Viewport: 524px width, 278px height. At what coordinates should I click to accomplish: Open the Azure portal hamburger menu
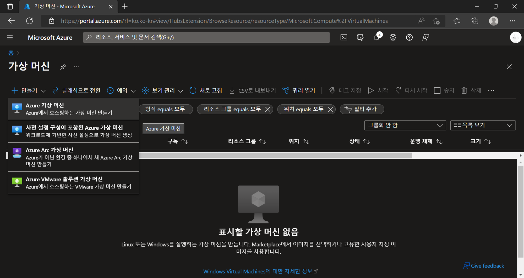(10, 37)
